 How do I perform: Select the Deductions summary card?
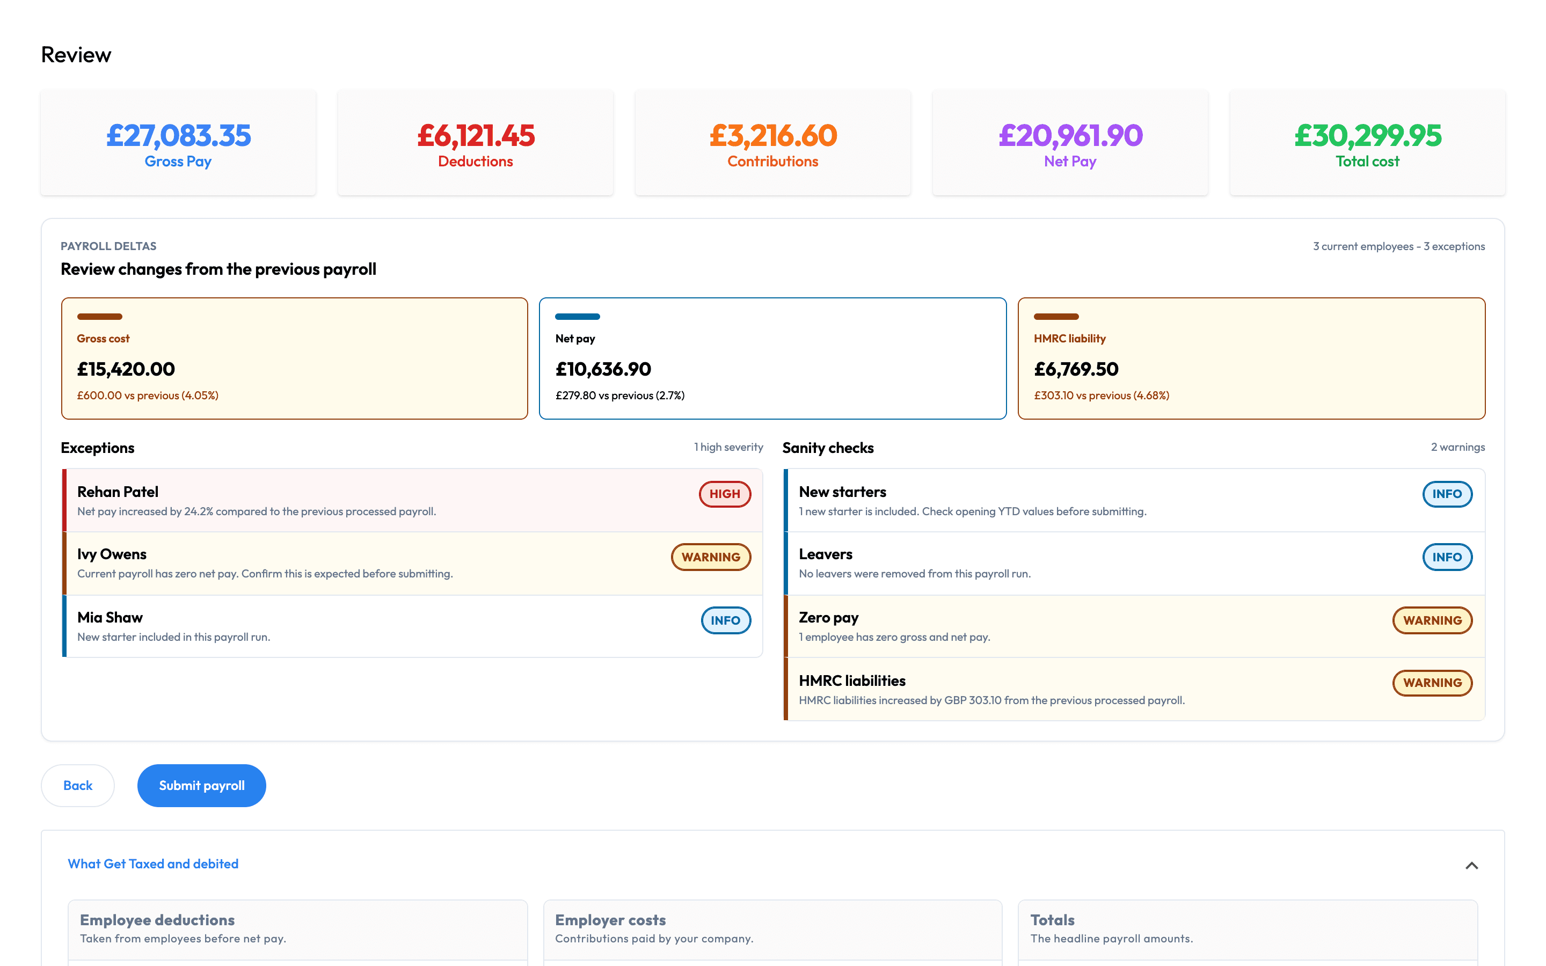(475, 142)
